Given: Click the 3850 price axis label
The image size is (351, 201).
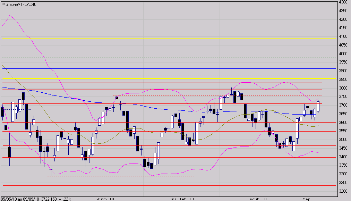Looking at the screenshot, I should 343,79.
